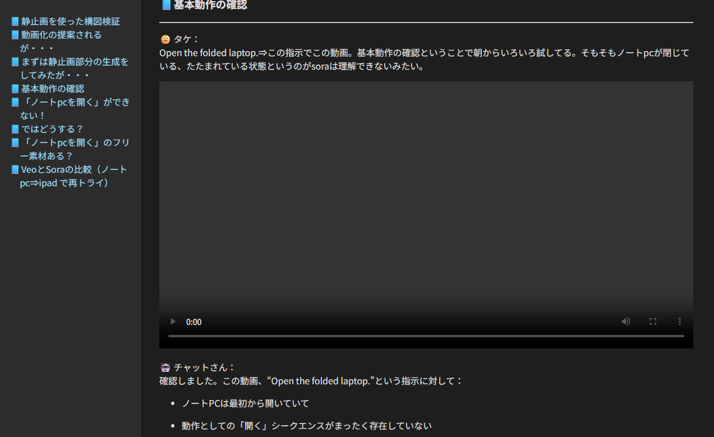Click the smiley emoji next to タケ
This screenshot has height=437, width=714.
165,39
